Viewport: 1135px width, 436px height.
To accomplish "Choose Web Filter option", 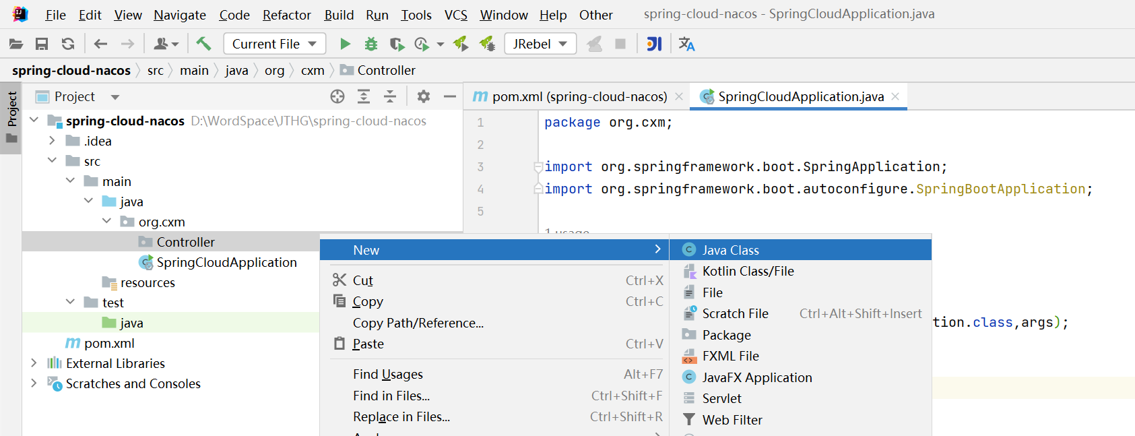I will pos(800,420).
